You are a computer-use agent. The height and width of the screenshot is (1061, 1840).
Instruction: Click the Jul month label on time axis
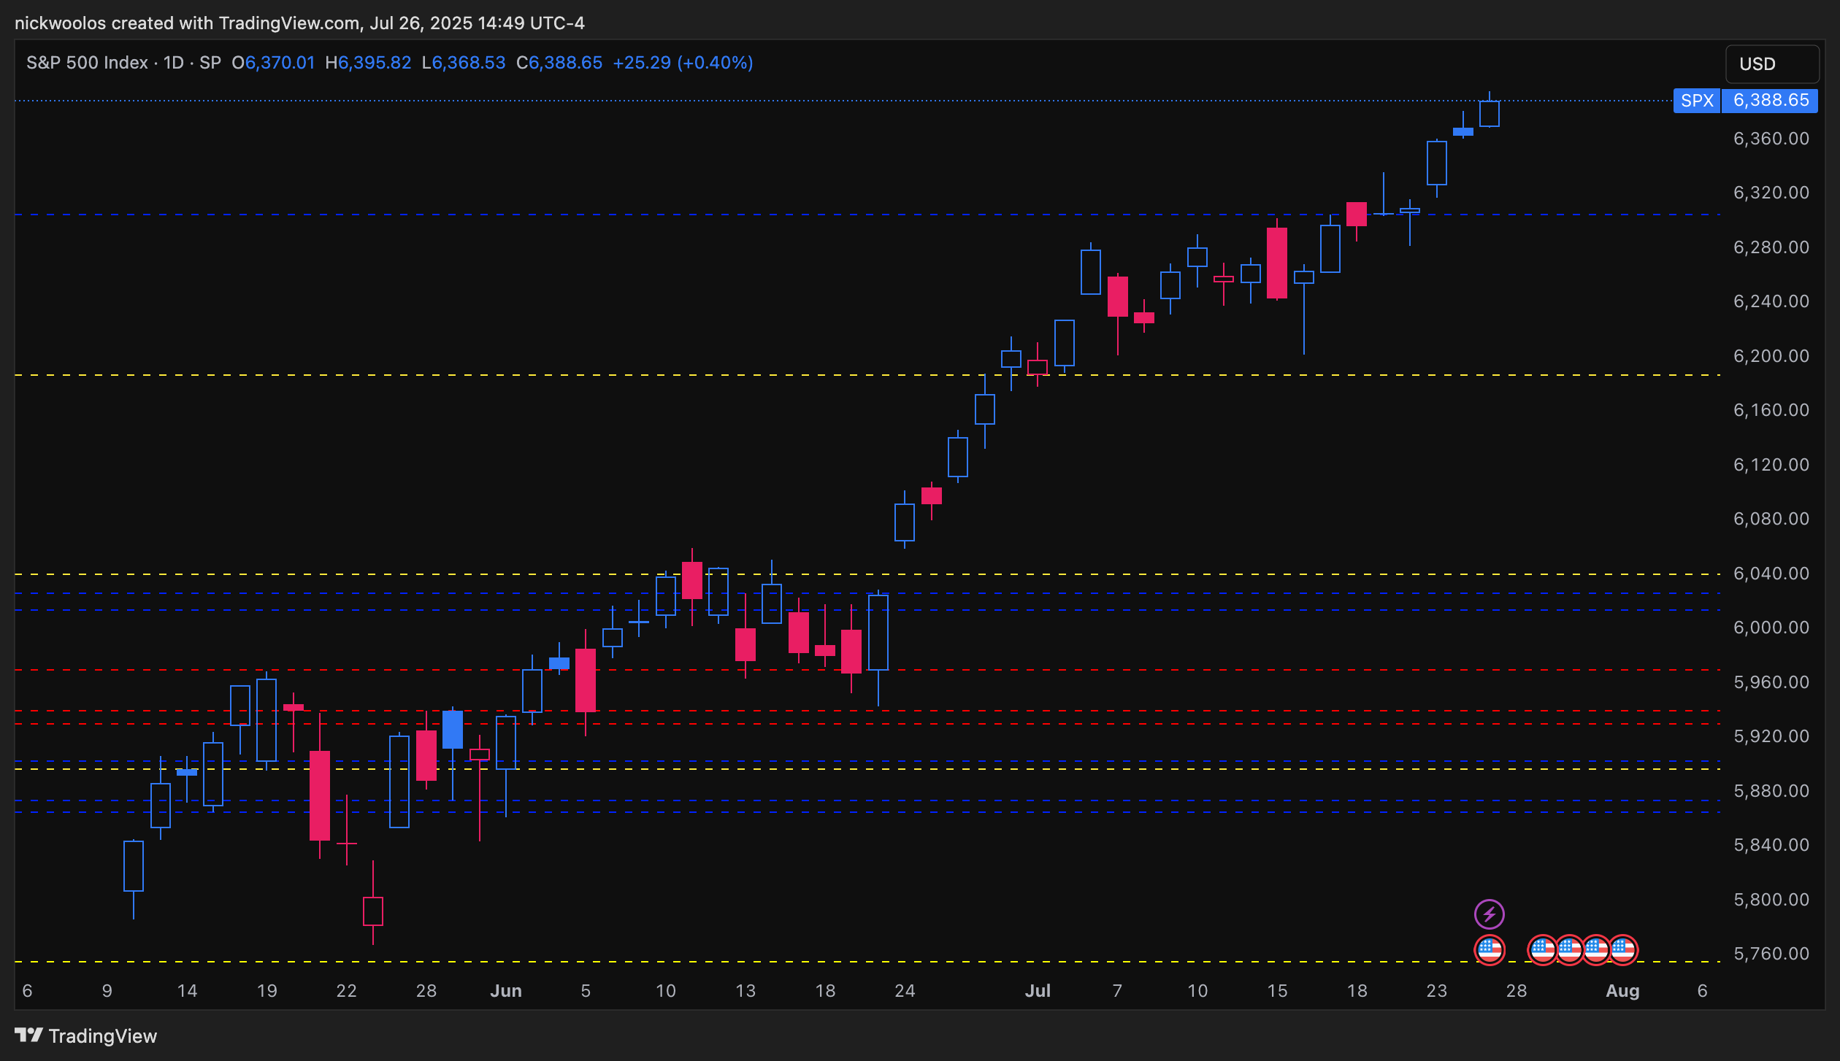click(x=1037, y=991)
